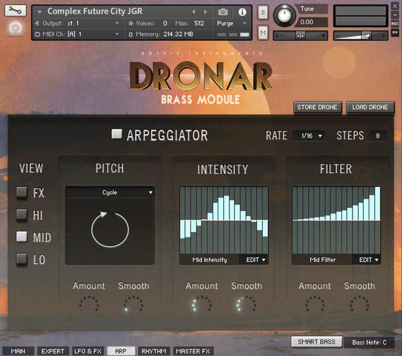
Task: Adjust the Pitch Amount knob
Action: 88,305
